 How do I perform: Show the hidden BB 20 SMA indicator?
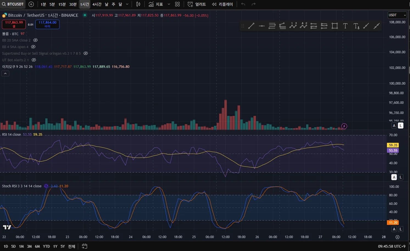point(35,40)
